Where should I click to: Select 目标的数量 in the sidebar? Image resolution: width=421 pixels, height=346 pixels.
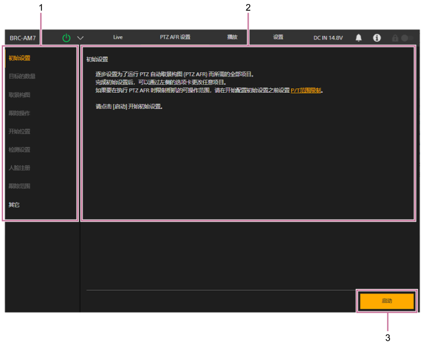[x=22, y=76]
